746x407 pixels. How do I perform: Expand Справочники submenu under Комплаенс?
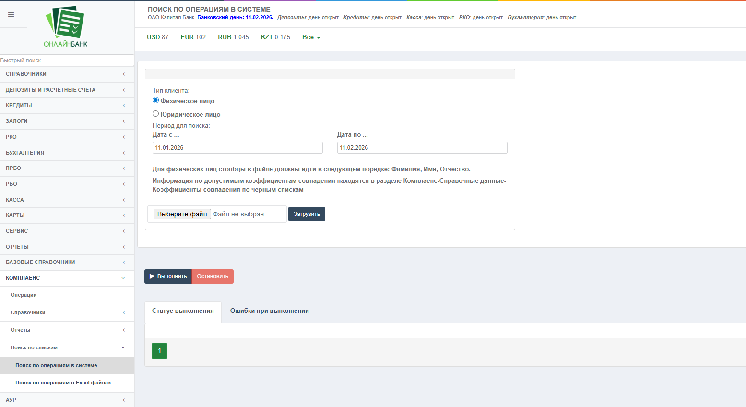tap(67, 312)
